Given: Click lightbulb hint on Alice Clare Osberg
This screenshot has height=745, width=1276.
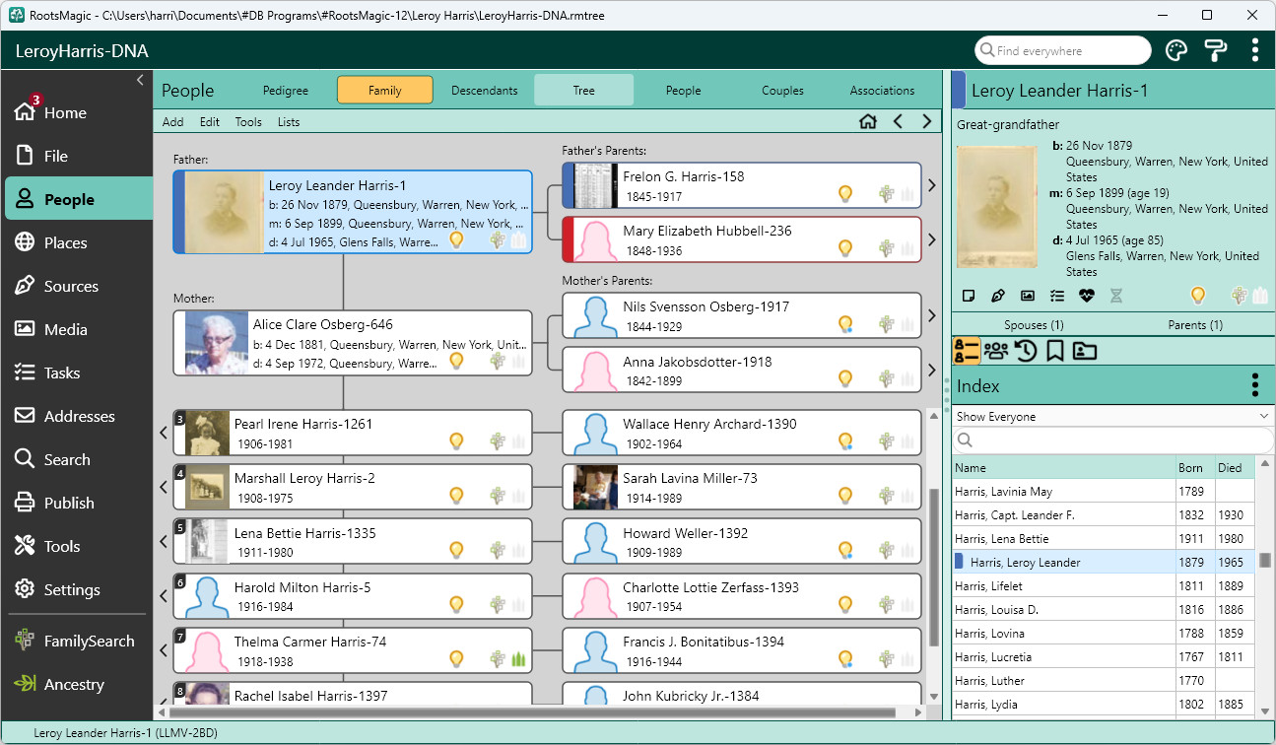Looking at the screenshot, I should point(456,361).
